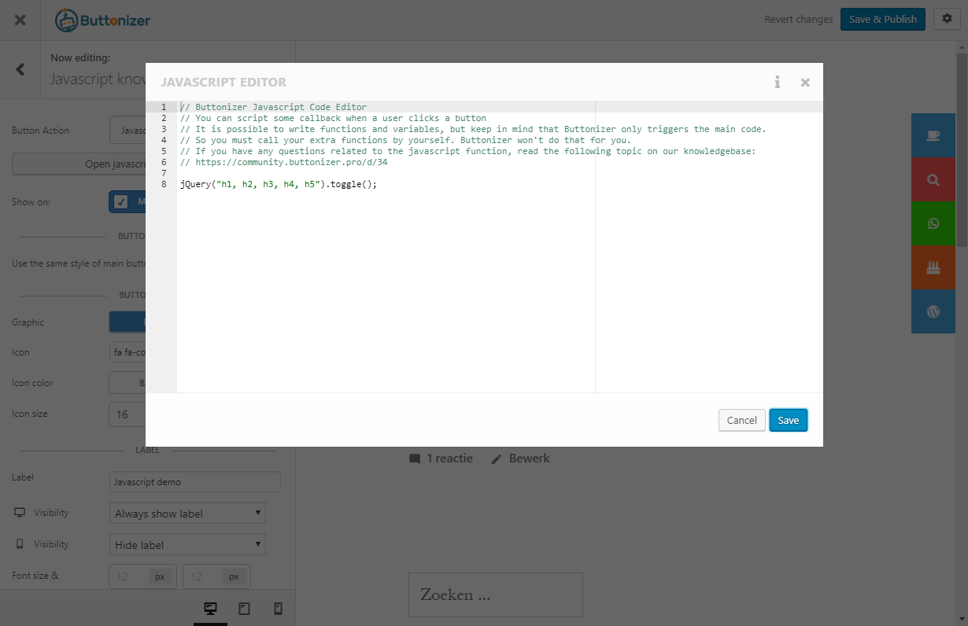This screenshot has width=968, height=626.
Task: Go back using the left chevron
Action: (x=20, y=69)
